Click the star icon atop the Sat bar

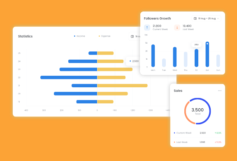pyautogui.click(x=207, y=44)
